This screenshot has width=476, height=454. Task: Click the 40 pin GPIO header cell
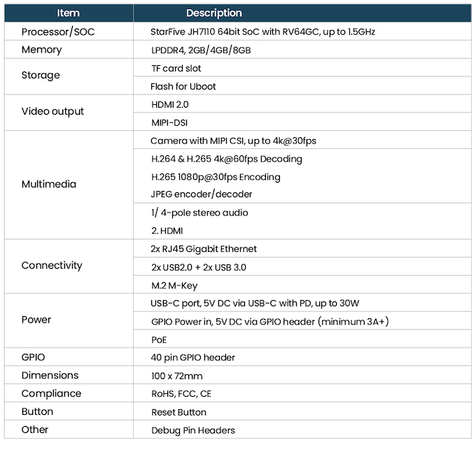click(x=193, y=357)
